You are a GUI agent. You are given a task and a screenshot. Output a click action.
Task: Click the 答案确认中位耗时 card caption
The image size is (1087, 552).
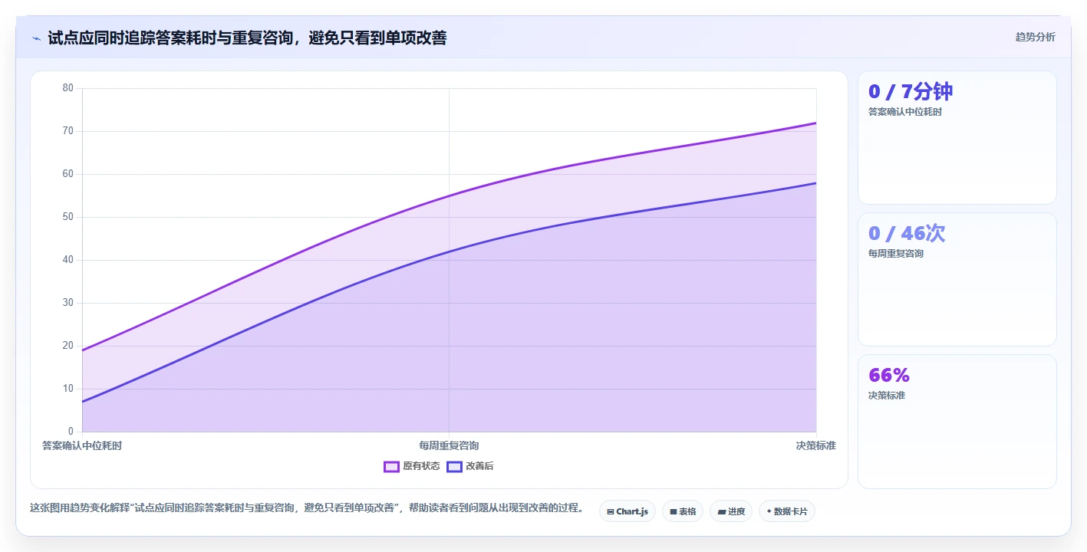(905, 112)
